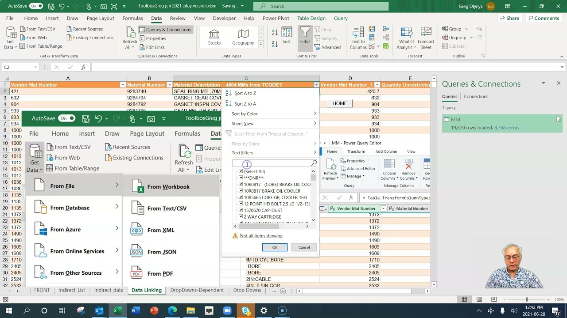Click From Text/CSV in the top ribbon
This screenshot has width=567, height=318.
pyautogui.click(x=37, y=29)
